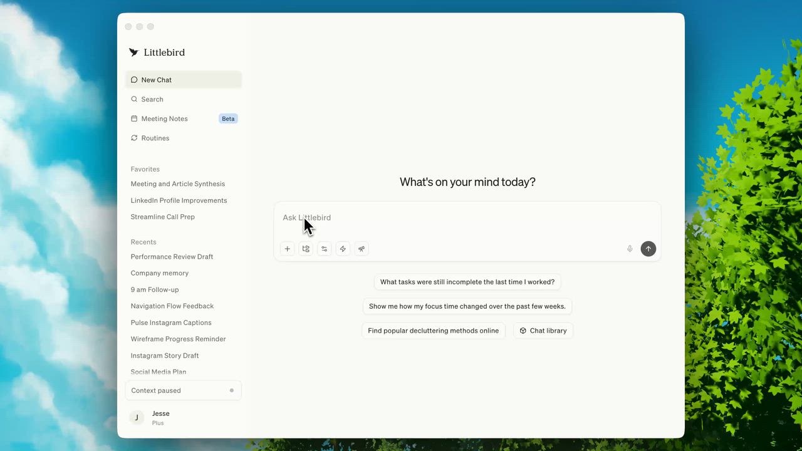Open recent chat 9 am Follow-up
This screenshot has height=451, width=802.
155,289
